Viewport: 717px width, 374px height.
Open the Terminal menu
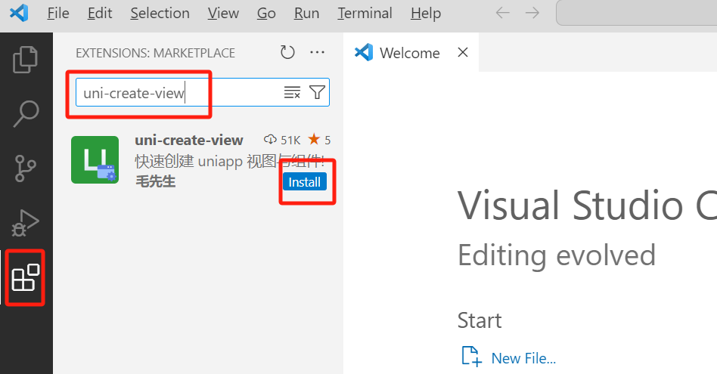click(365, 14)
